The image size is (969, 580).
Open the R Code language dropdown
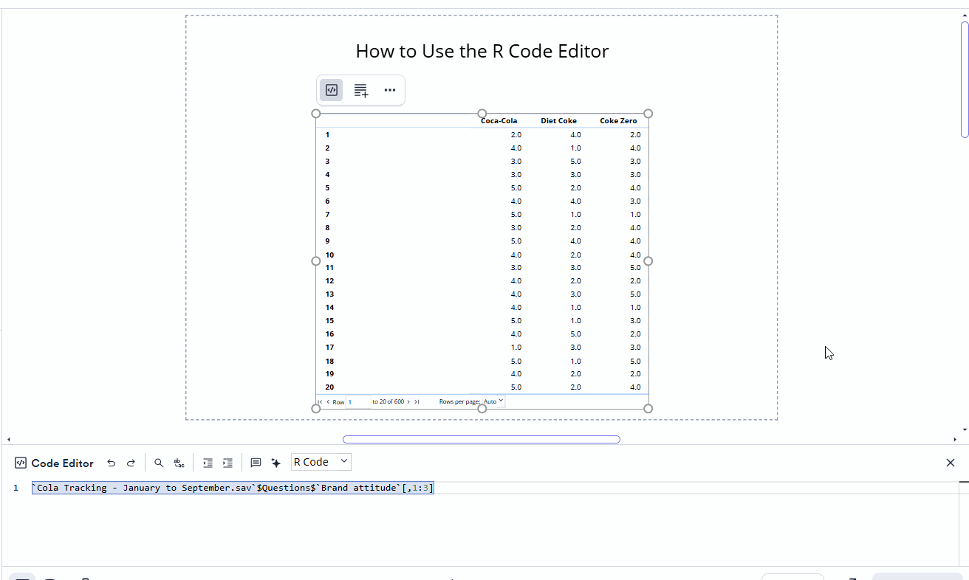tap(321, 461)
